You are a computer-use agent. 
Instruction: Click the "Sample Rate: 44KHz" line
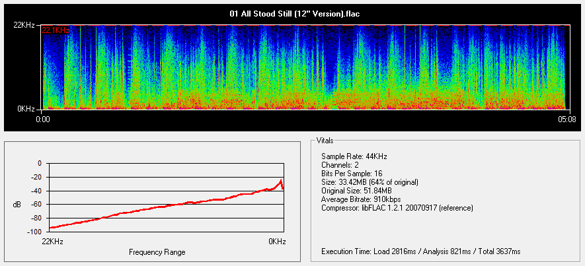pos(353,156)
